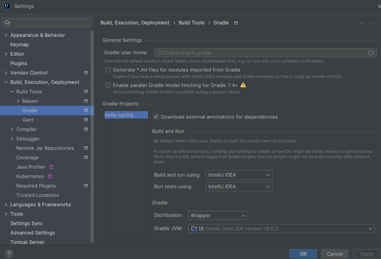Expand the Maven node

click(x=18, y=101)
